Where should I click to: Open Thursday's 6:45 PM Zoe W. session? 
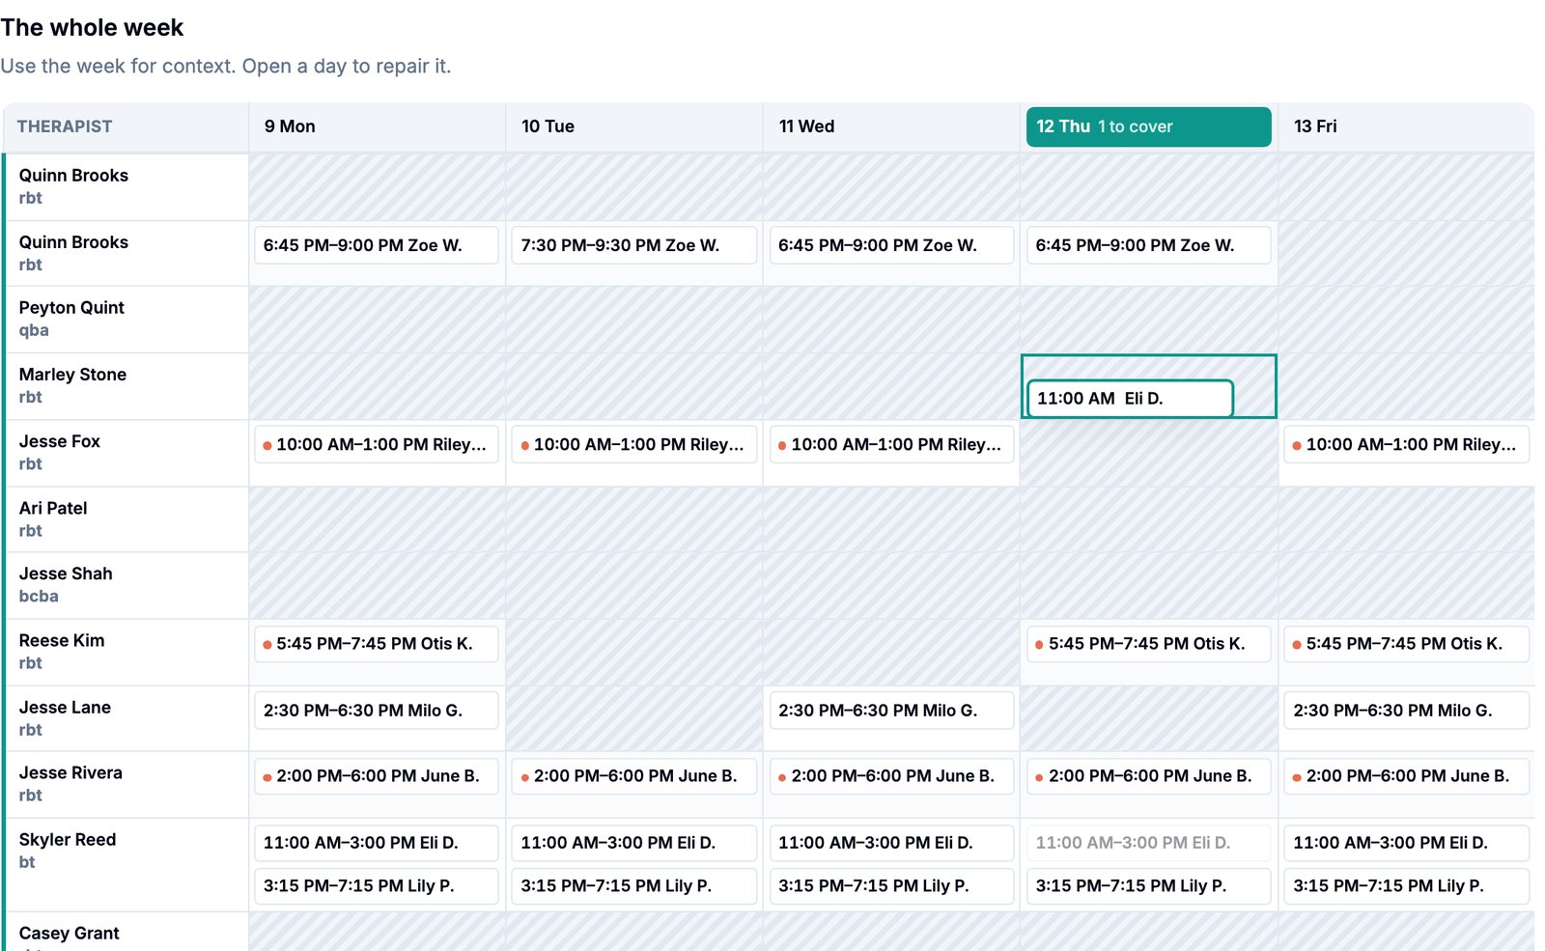1148,245
